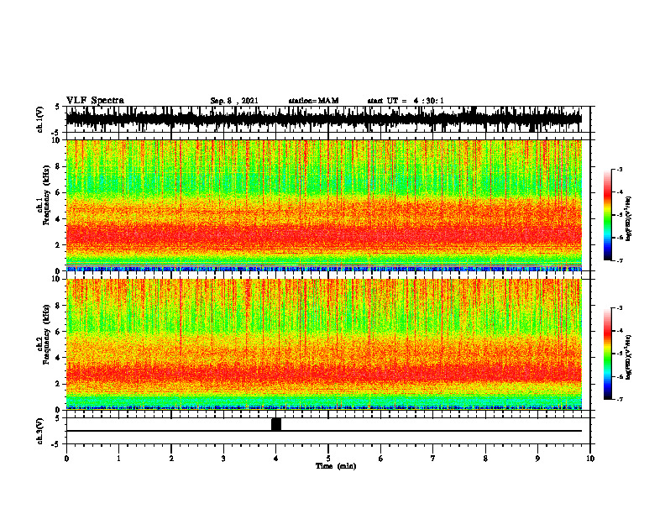Click the ch.2 frequency tick label "6"
665x514 pixels.
(59, 332)
